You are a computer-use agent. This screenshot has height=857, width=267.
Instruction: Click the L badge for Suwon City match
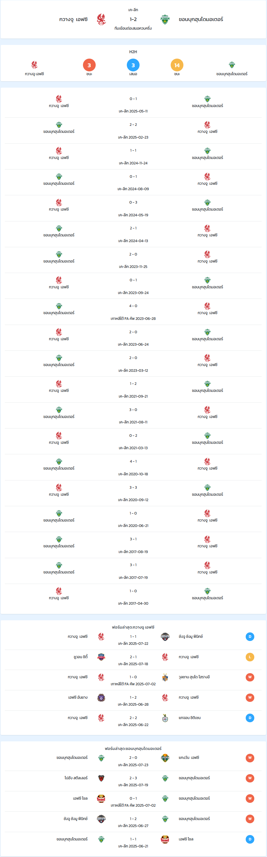[250, 657]
